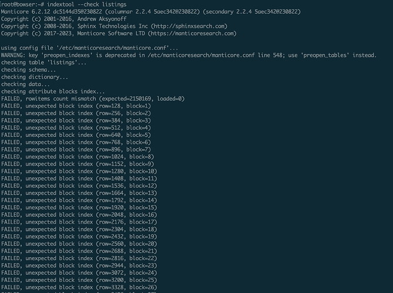
Task: Click the 'checking dictionary...' output line
Action: [x=34, y=77]
